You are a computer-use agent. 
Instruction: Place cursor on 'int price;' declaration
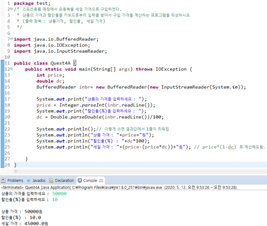[x=50, y=75]
